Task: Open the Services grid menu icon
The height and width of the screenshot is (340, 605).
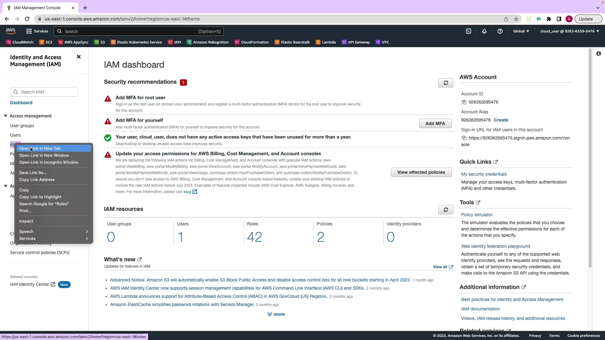Action: pos(29,31)
